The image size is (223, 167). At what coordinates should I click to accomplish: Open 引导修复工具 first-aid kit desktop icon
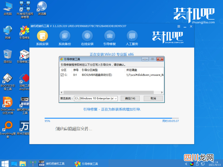[24, 56]
